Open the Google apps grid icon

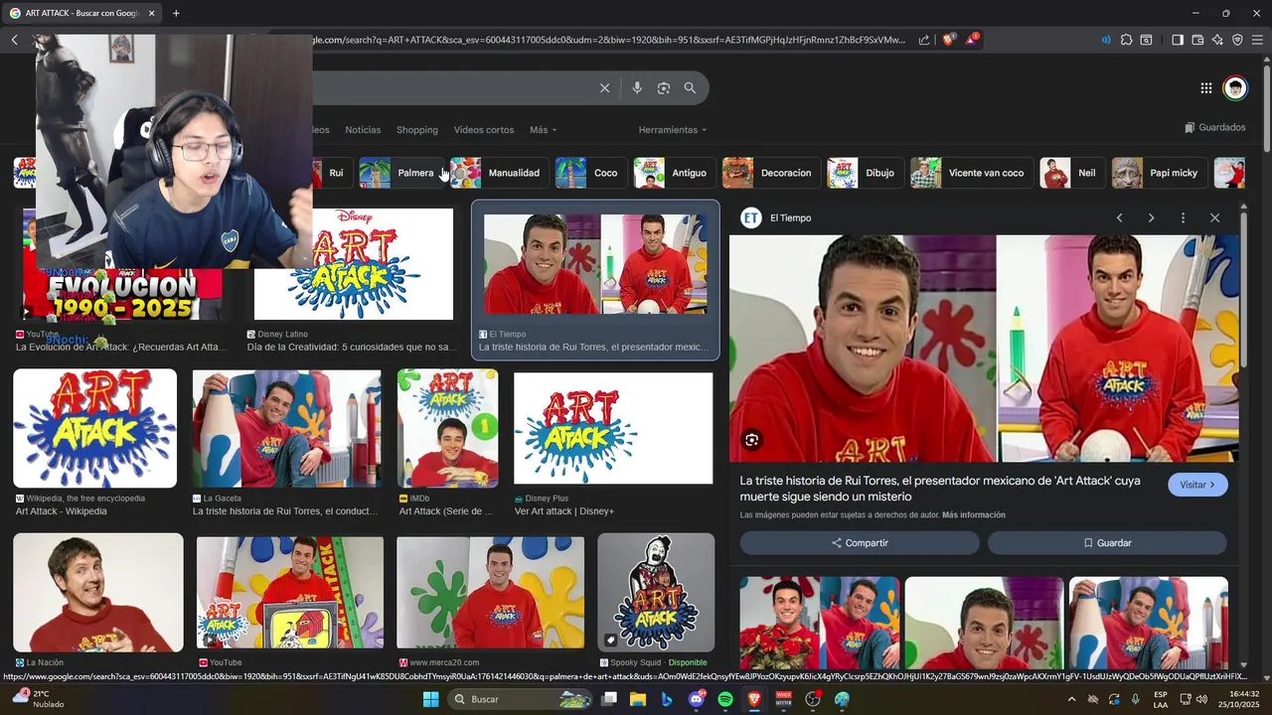(1206, 88)
